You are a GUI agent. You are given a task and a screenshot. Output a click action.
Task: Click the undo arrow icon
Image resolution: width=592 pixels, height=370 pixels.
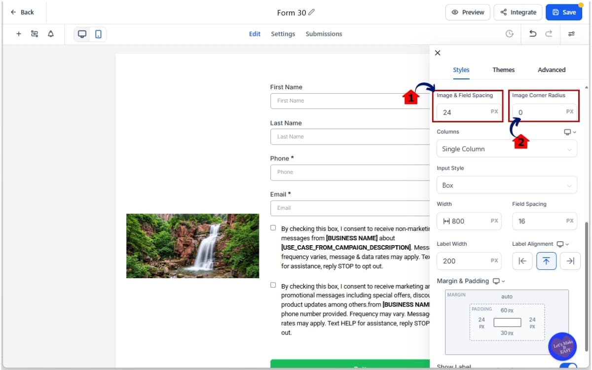click(533, 34)
